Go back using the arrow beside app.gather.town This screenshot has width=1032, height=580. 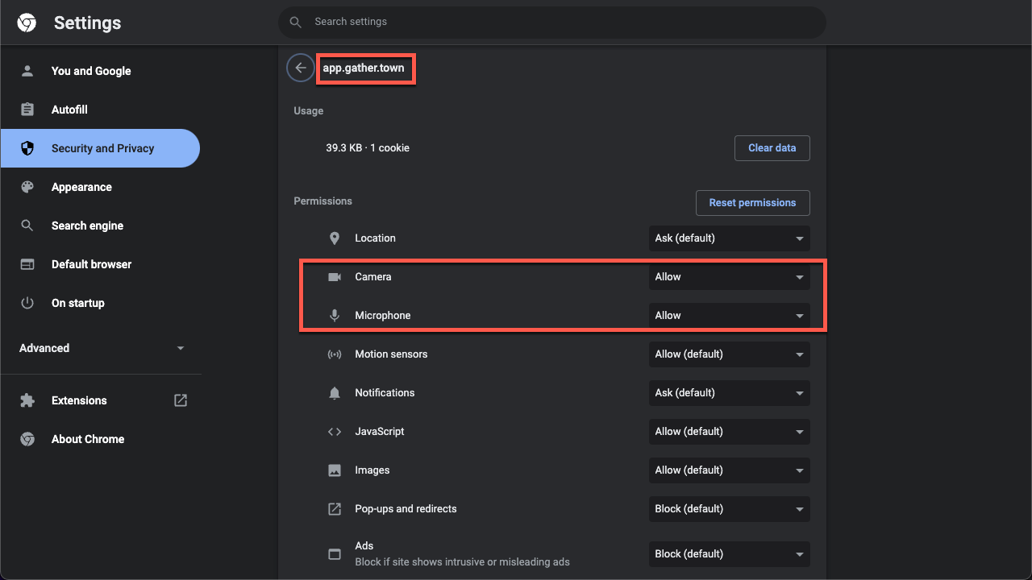pyautogui.click(x=300, y=68)
